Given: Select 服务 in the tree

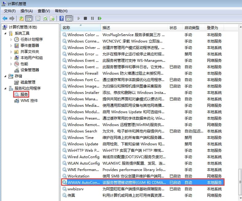Looking at the screenshot, I should pyautogui.click(x=24, y=95).
